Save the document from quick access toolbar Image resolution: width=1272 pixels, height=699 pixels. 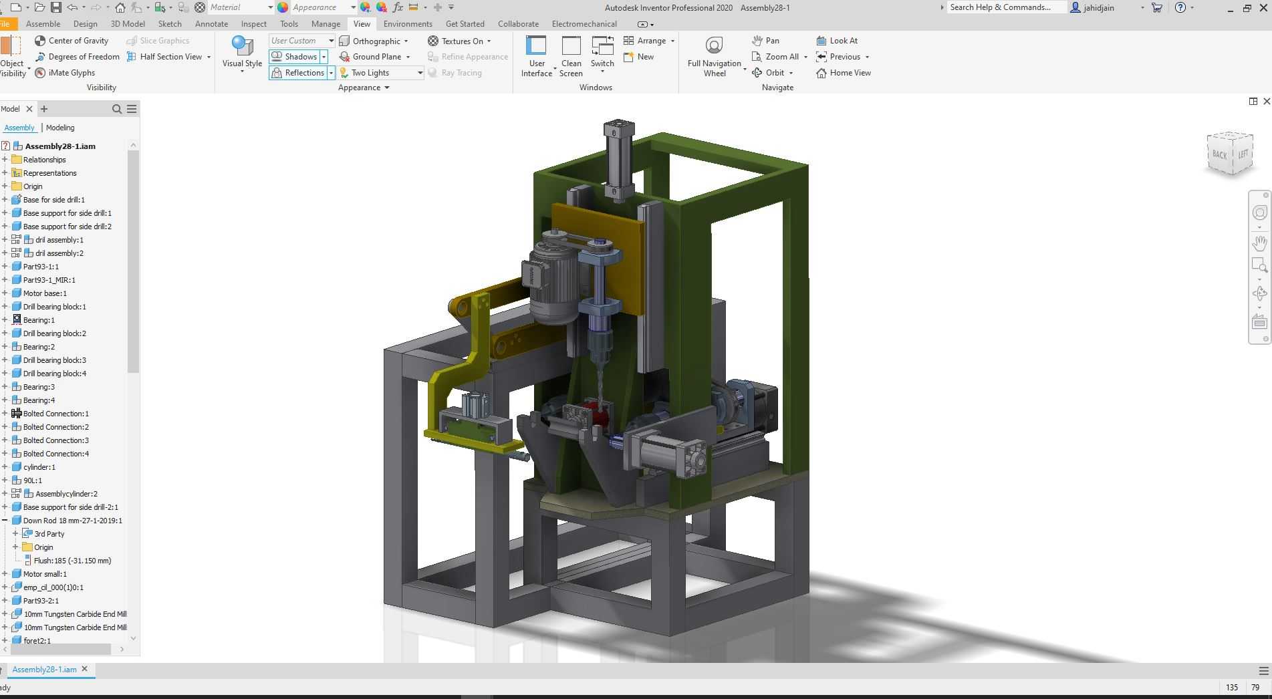coord(56,7)
